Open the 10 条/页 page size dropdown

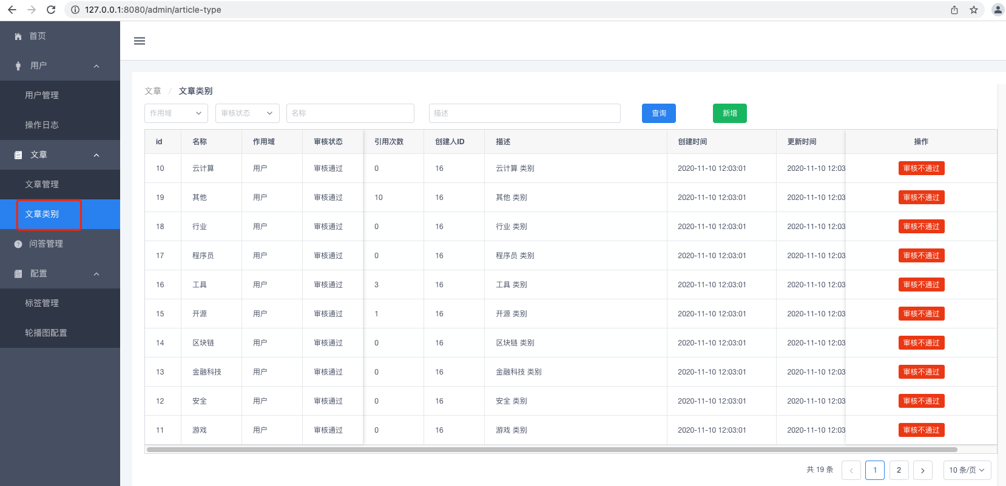(967, 470)
